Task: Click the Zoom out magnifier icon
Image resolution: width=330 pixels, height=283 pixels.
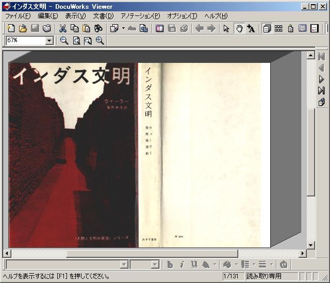Action: tap(64, 41)
